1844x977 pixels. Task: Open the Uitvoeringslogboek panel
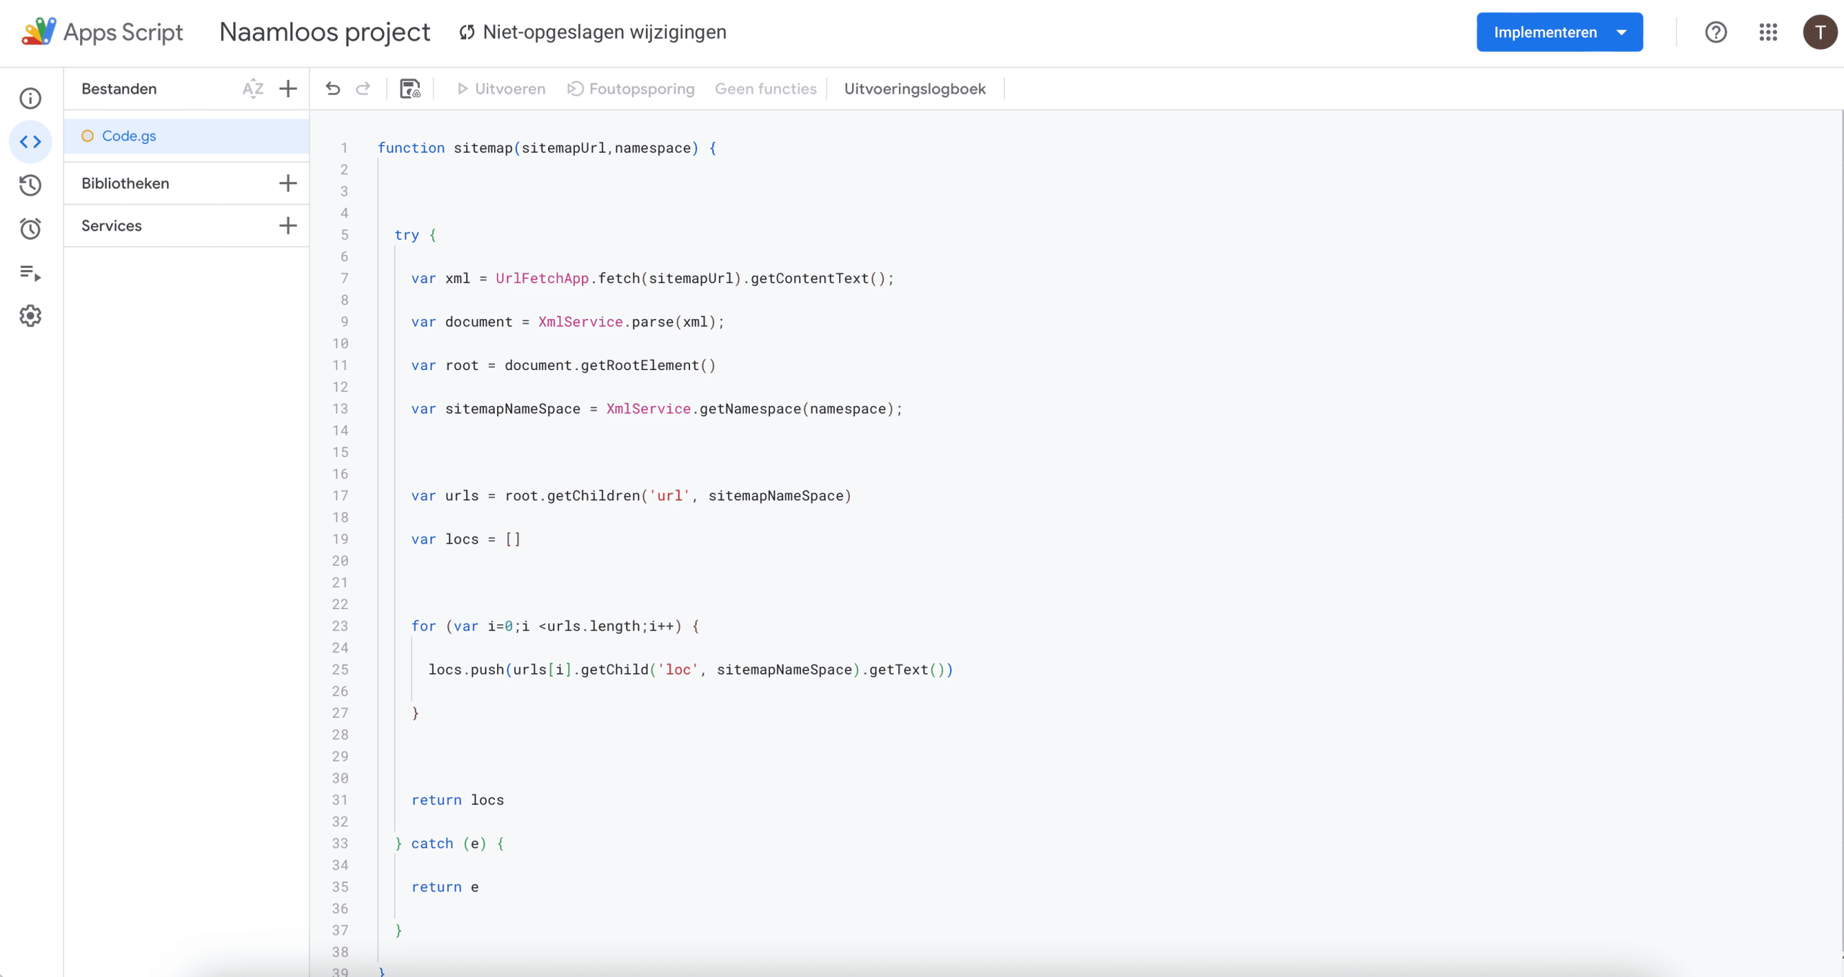[x=915, y=89]
